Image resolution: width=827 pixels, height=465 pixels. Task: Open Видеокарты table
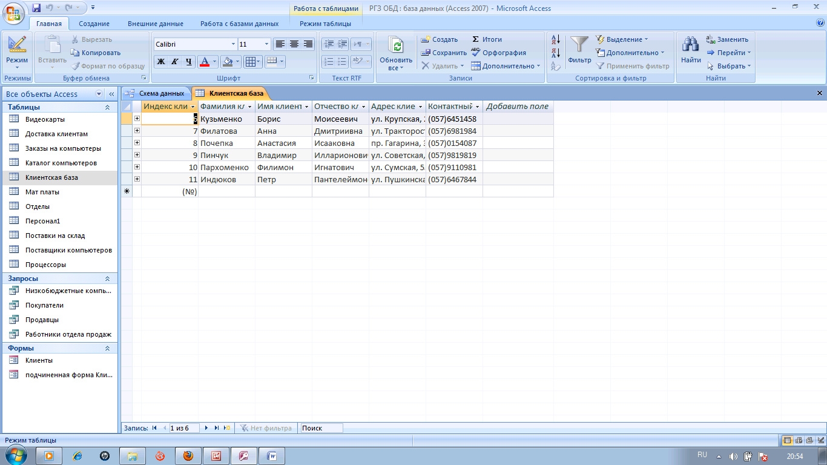pos(59,119)
